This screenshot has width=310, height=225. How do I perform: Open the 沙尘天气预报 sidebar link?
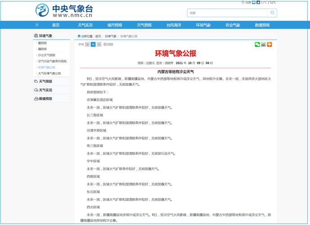pos(47,55)
